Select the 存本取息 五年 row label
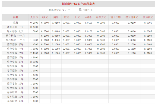 [15, 101]
